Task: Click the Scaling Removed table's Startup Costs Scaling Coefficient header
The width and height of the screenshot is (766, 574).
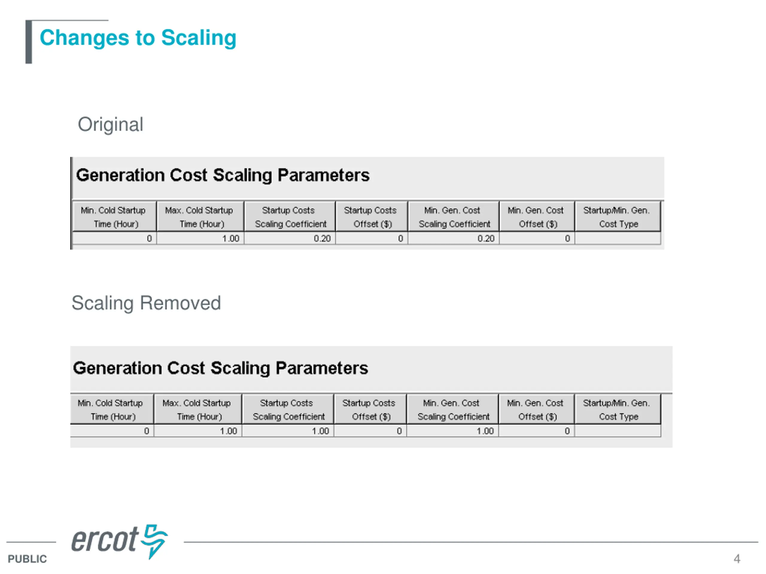Action: 288,409
